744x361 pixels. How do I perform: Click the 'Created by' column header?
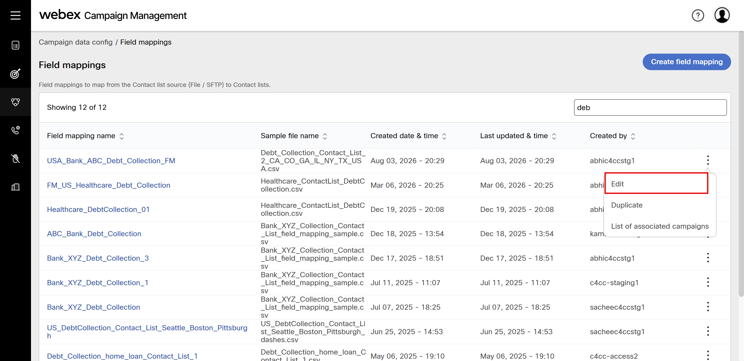[x=608, y=136]
